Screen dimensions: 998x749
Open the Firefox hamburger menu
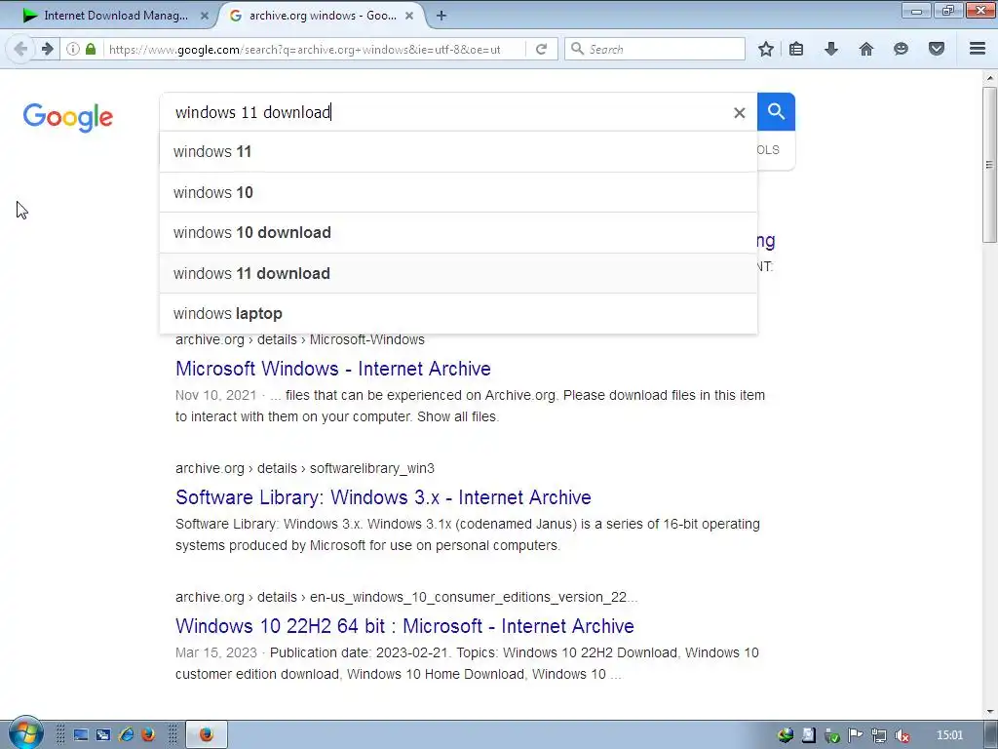(x=978, y=49)
